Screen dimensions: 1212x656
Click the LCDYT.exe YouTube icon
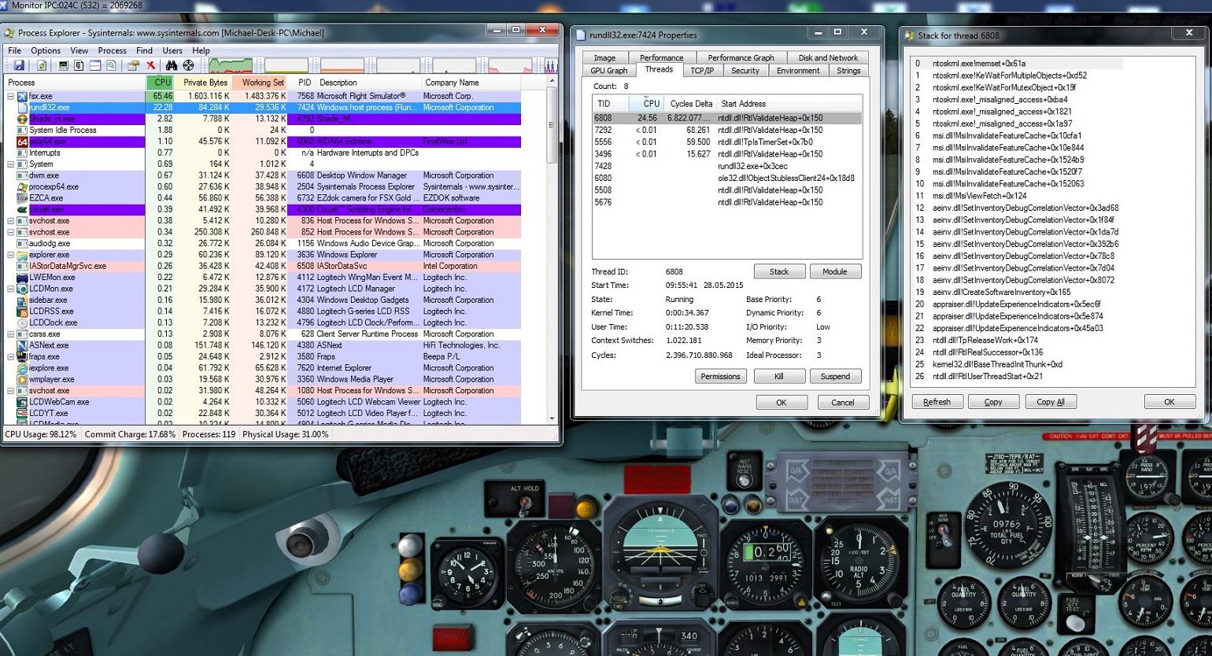click(22, 413)
